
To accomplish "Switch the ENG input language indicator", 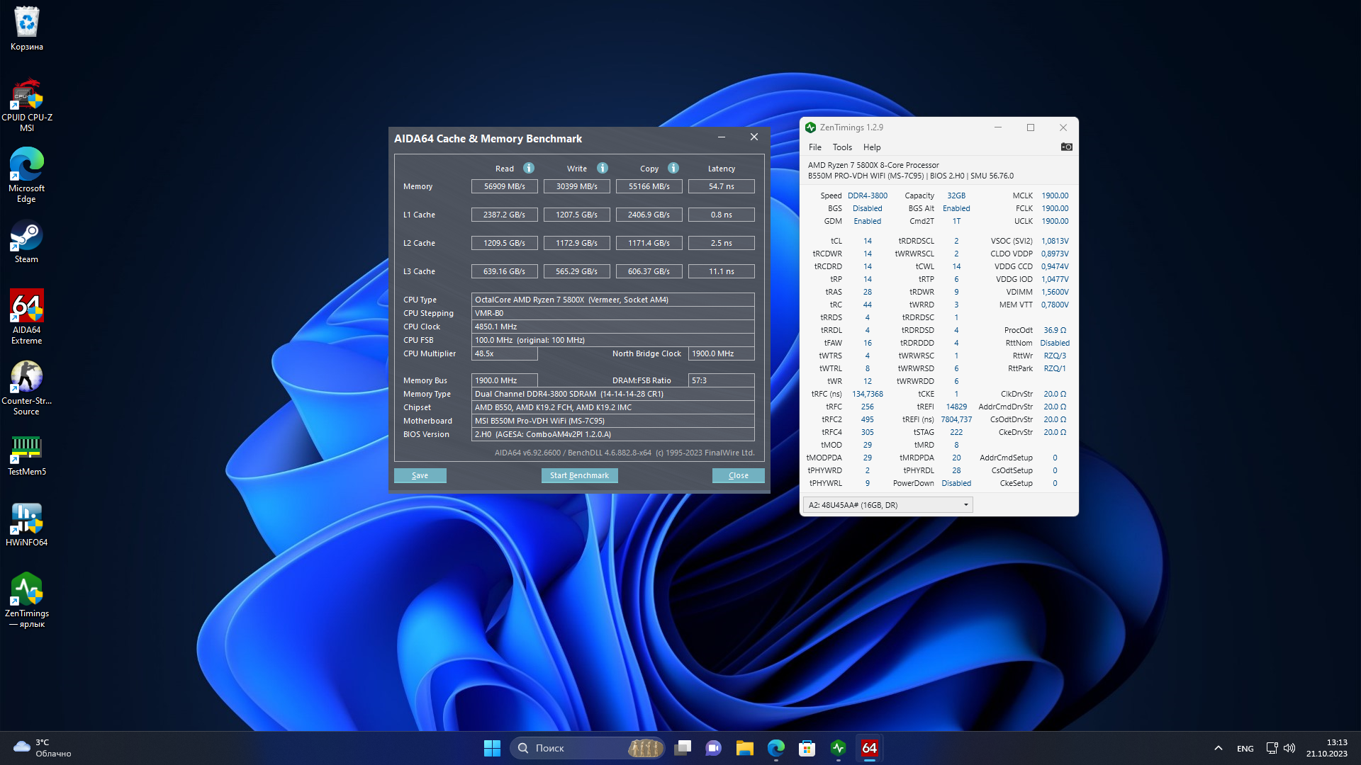I will coord(1245,749).
